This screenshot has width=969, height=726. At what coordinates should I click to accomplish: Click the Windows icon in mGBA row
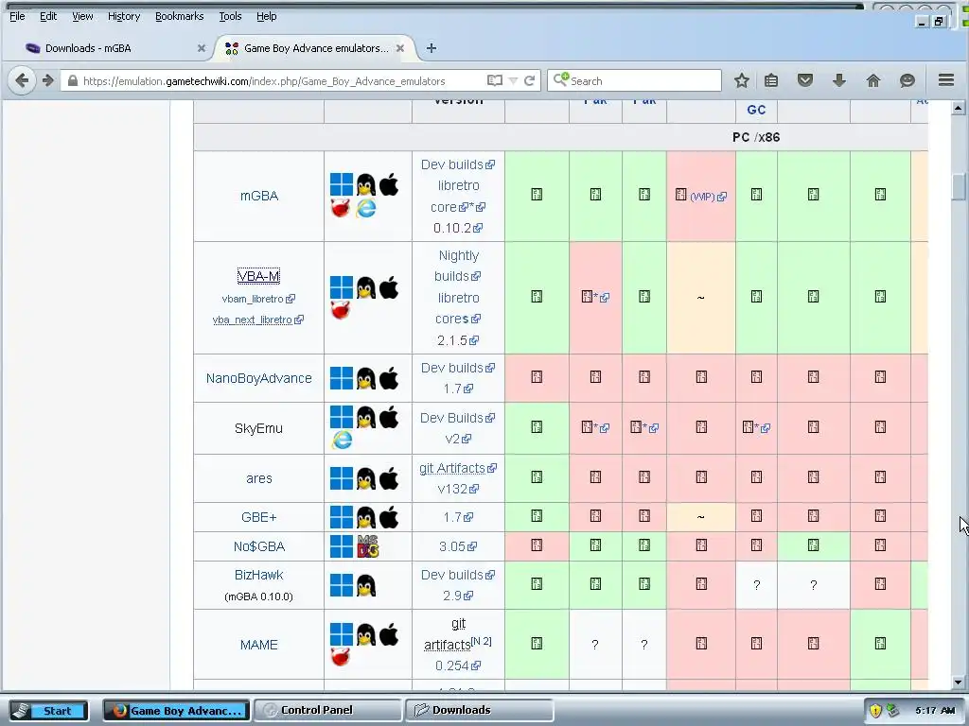tap(341, 184)
